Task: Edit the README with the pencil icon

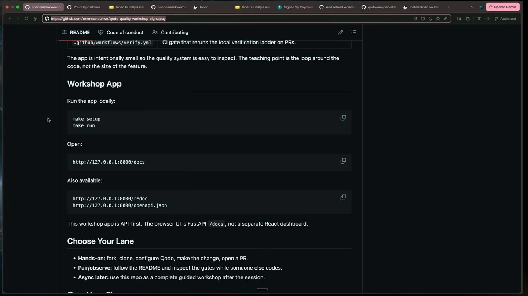Action: (x=341, y=32)
